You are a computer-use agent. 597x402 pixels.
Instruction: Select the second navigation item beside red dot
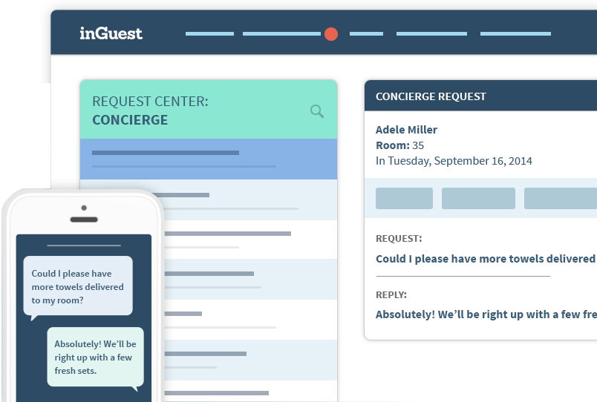pos(281,34)
